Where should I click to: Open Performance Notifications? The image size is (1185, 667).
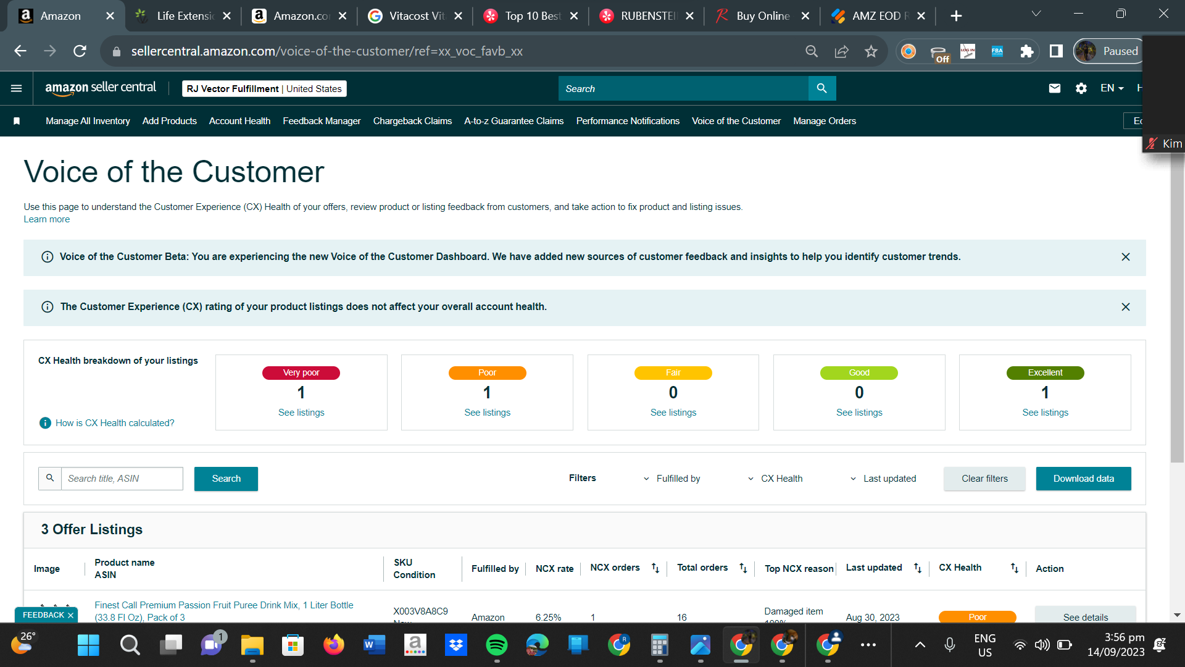[x=628, y=121]
